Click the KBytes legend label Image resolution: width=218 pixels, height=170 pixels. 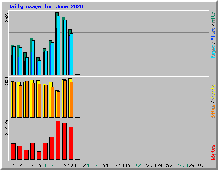click(213, 153)
